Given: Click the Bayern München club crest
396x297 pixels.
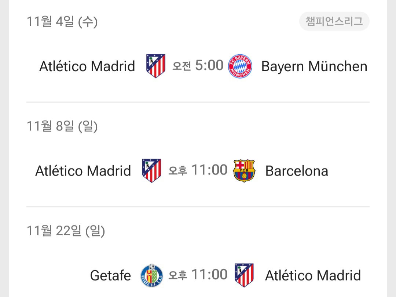Looking at the screenshot, I should coord(240,66).
